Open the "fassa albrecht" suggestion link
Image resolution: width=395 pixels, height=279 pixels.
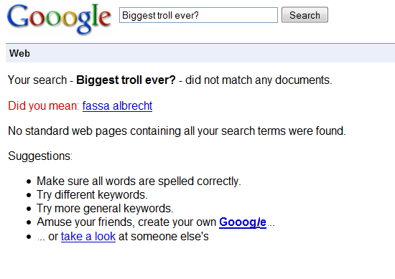pyautogui.click(x=117, y=106)
